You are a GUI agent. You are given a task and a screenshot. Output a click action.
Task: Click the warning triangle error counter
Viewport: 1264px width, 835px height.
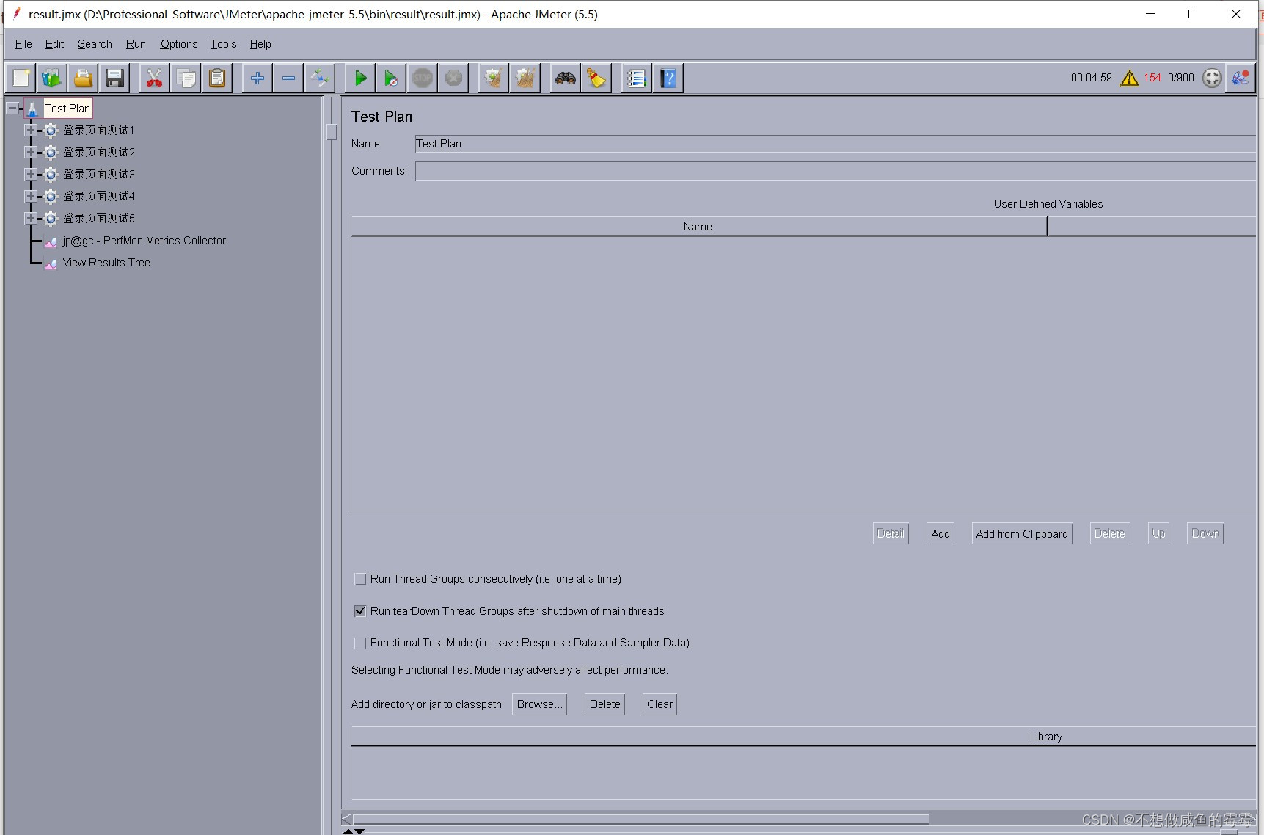tap(1128, 78)
